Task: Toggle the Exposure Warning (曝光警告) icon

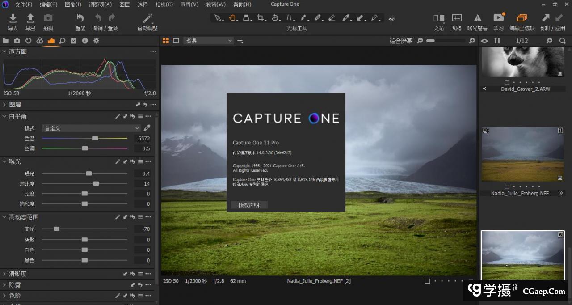Action: [477, 18]
